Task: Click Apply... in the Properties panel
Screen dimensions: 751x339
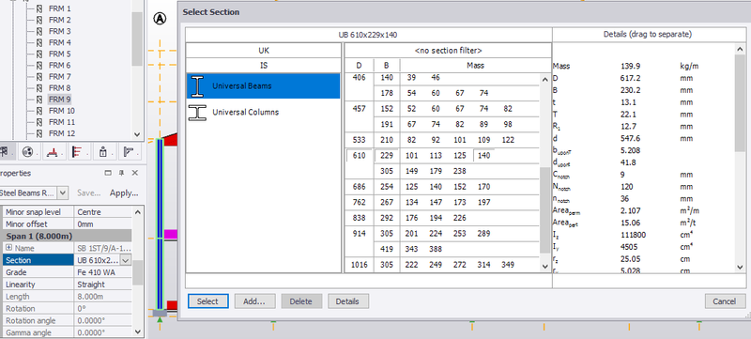Action: click(x=124, y=193)
